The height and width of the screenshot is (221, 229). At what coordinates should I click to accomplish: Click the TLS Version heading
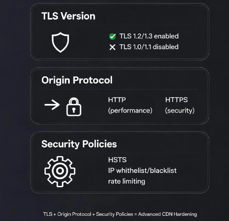68,16
